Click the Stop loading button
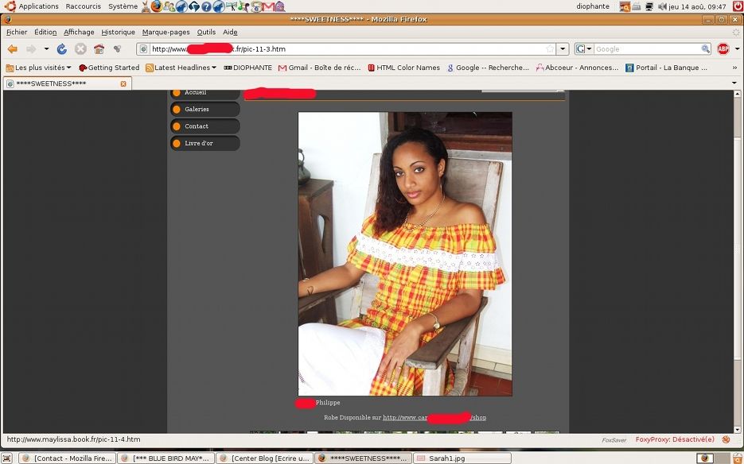 coord(80,48)
